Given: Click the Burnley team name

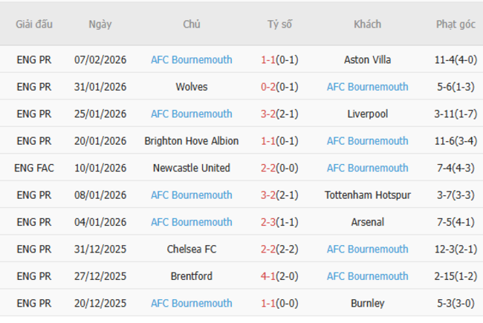Looking at the screenshot, I should tap(367, 303).
